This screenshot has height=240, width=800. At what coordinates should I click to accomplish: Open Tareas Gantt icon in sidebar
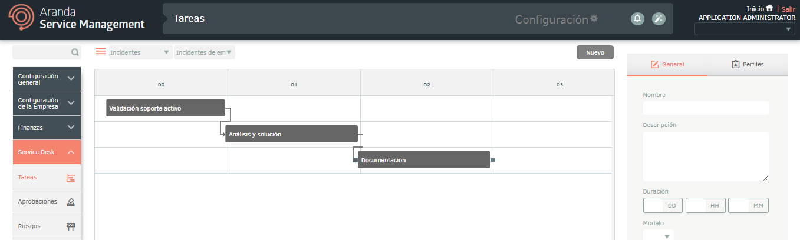[71, 178]
